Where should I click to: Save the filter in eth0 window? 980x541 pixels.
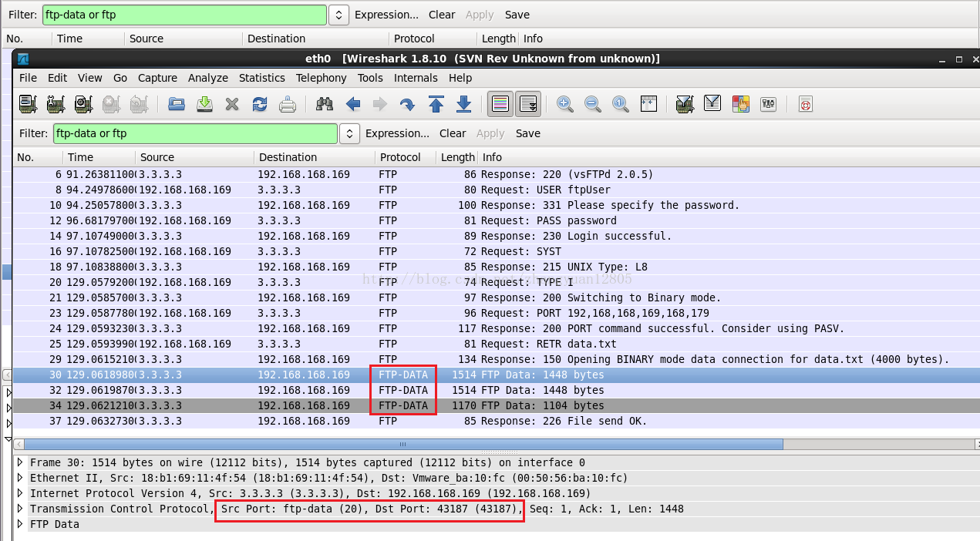point(528,133)
